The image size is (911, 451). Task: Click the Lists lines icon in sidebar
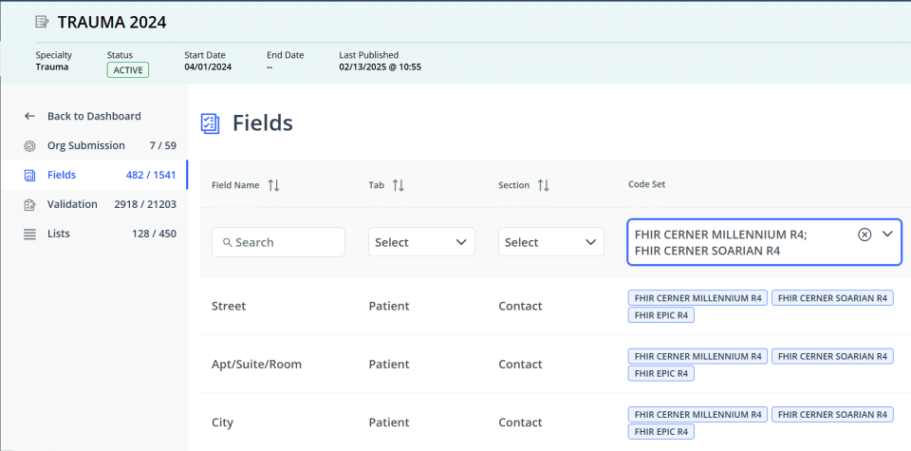click(29, 235)
